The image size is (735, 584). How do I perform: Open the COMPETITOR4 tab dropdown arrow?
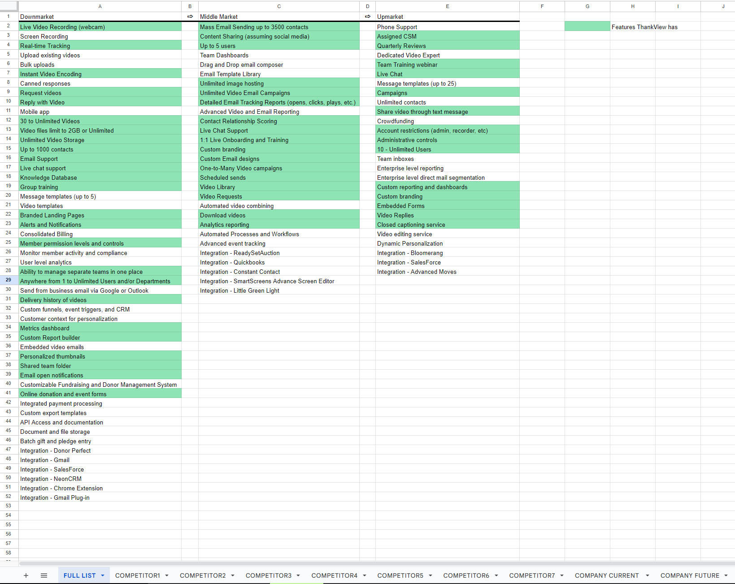coord(365,575)
